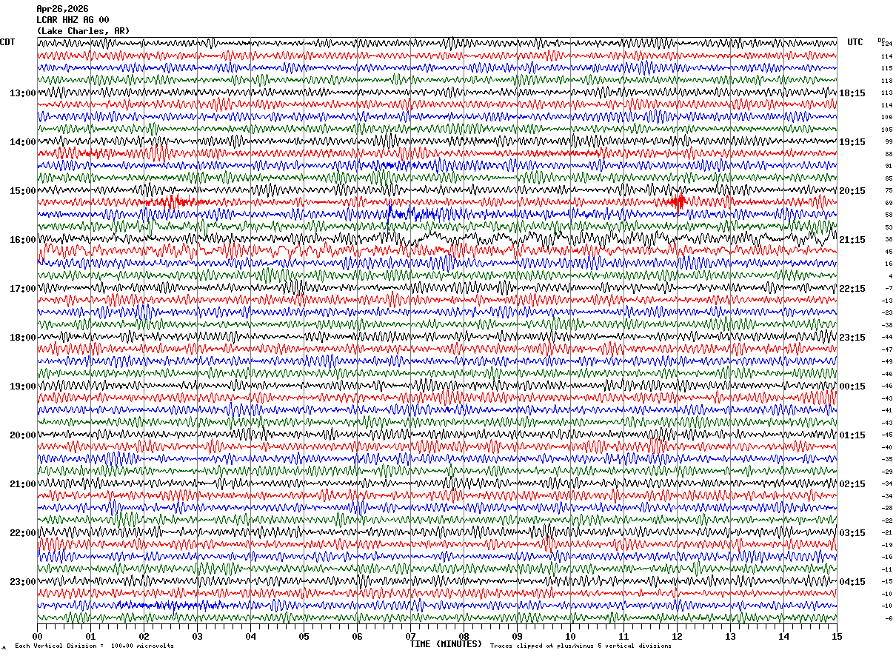
Task: Click the "TIME (MINUTES)" axis title
Action: (446, 644)
